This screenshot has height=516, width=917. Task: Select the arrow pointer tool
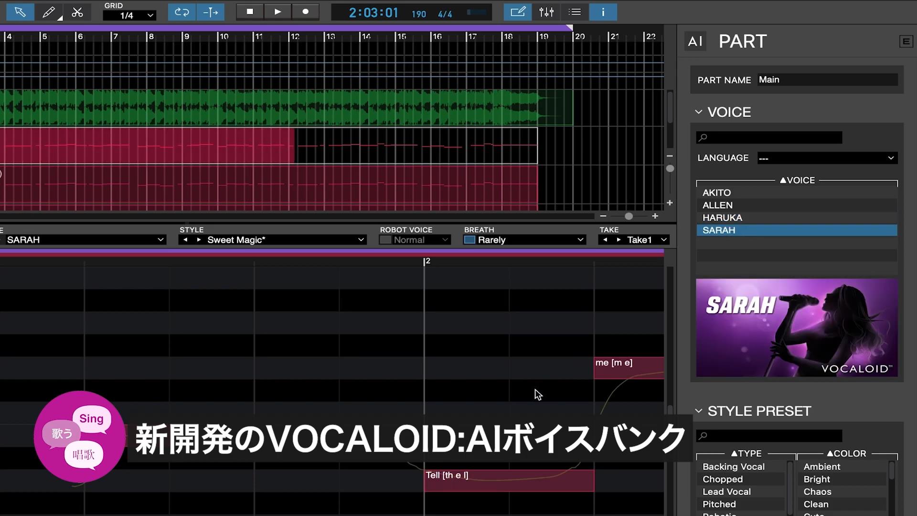point(19,12)
